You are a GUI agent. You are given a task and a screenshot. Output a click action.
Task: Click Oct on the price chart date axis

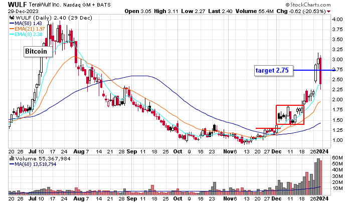click(x=178, y=152)
